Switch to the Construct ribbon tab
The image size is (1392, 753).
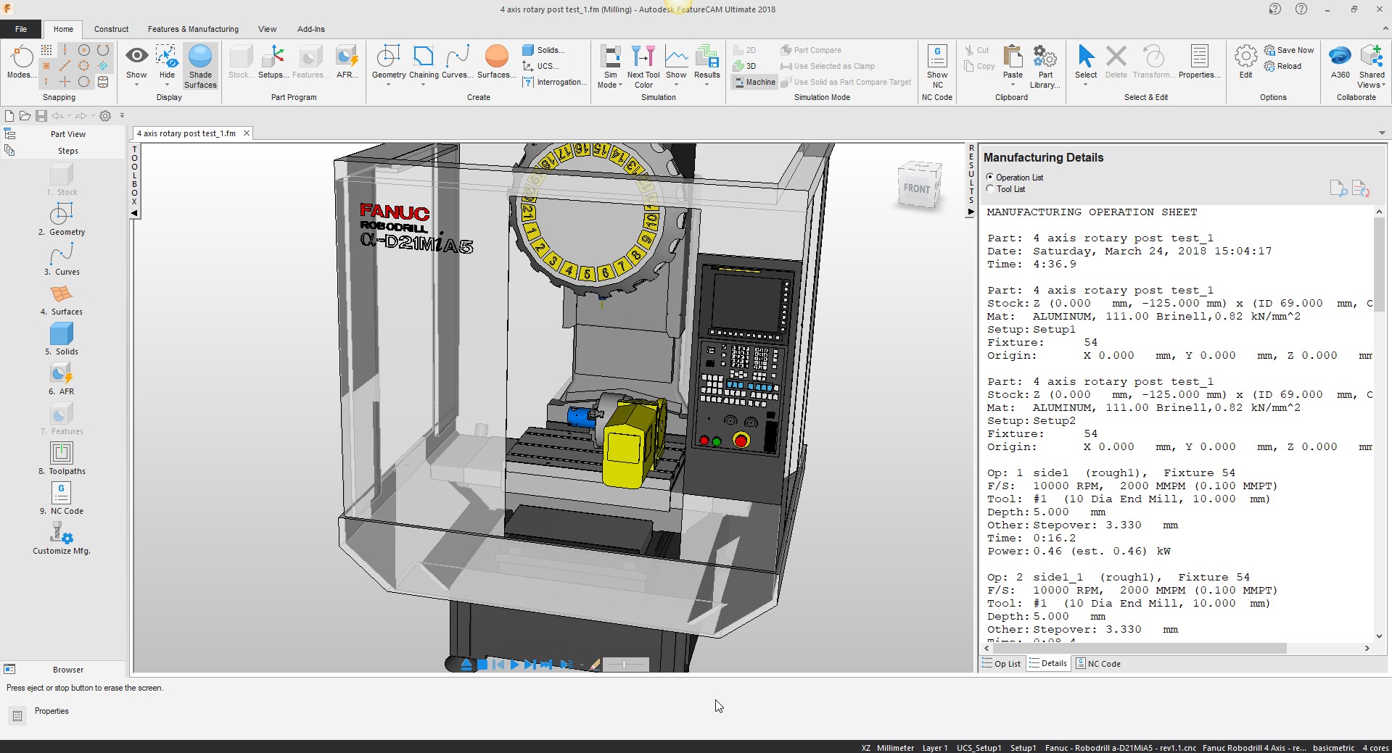[111, 29]
